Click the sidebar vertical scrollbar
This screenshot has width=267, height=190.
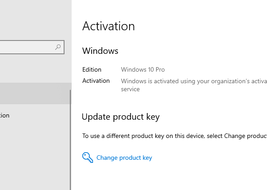pyautogui.click(x=70, y=138)
